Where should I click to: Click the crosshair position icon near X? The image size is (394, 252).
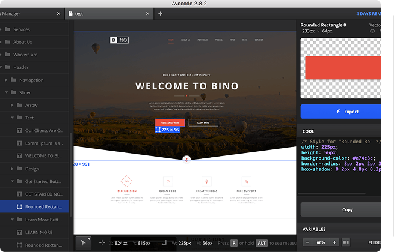[102, 243]
